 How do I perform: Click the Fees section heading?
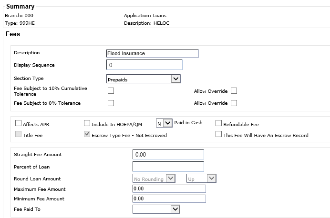click(x=13, y=34)
